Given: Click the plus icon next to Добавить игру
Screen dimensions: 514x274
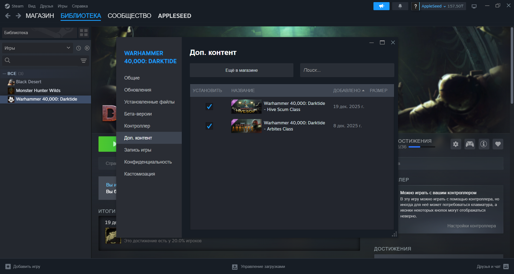Looking at the screenshot, I should (8, 266).
